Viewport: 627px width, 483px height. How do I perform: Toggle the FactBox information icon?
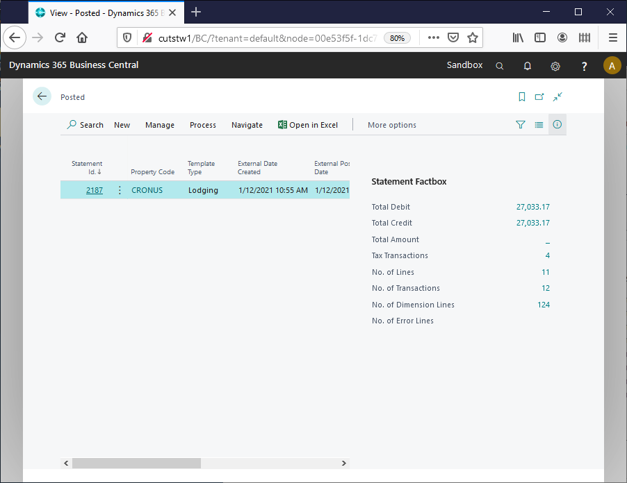(557, 124)
